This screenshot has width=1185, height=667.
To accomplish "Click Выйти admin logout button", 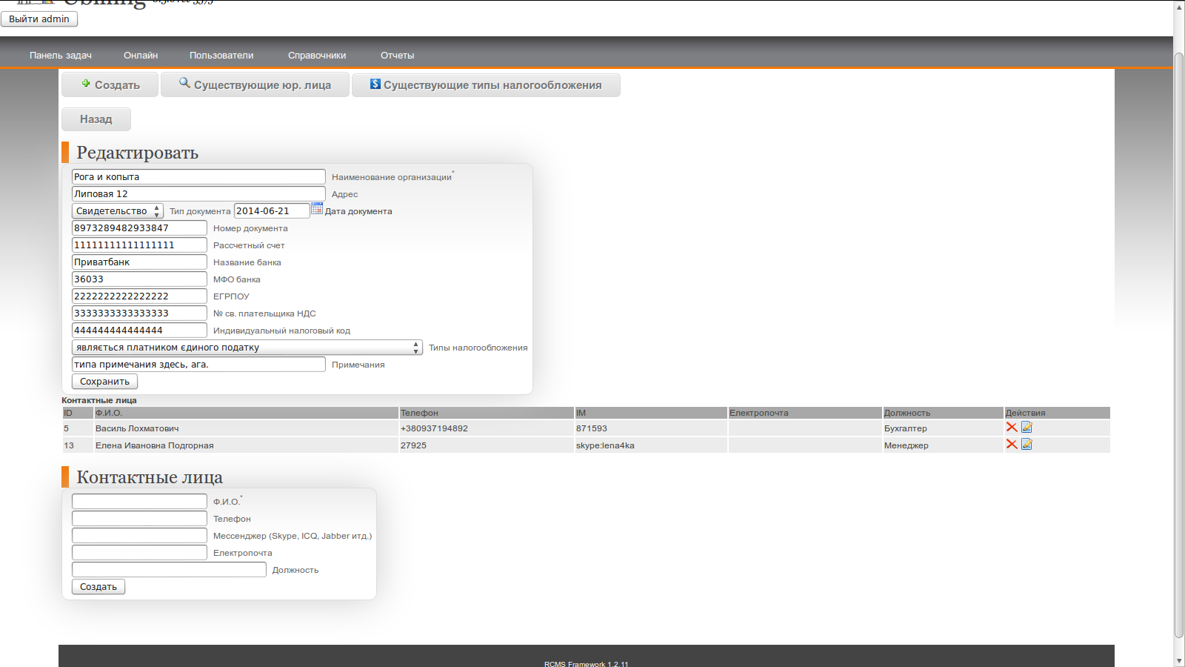I will click(39, 19).
